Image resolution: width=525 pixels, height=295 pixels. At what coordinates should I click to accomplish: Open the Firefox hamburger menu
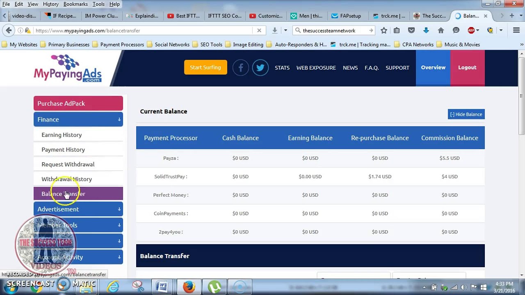tap(516, 30)
